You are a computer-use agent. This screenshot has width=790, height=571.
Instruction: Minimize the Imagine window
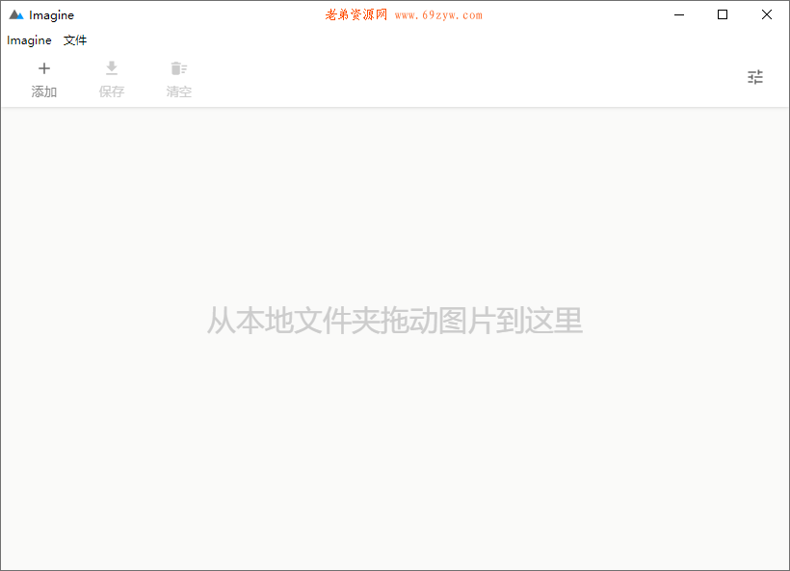click(678, 14)
